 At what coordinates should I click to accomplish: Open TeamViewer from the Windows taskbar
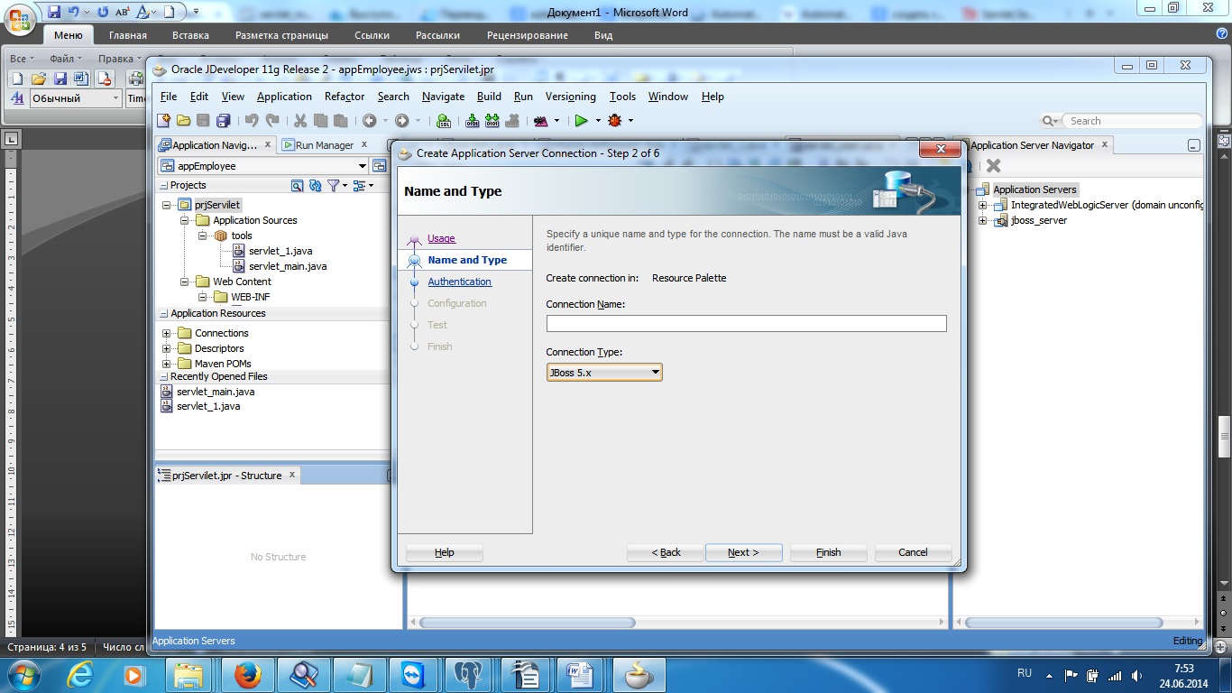412,674
